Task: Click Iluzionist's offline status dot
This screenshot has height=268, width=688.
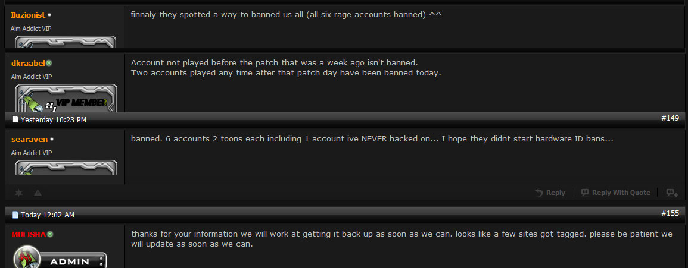Action: click(49, 15)
